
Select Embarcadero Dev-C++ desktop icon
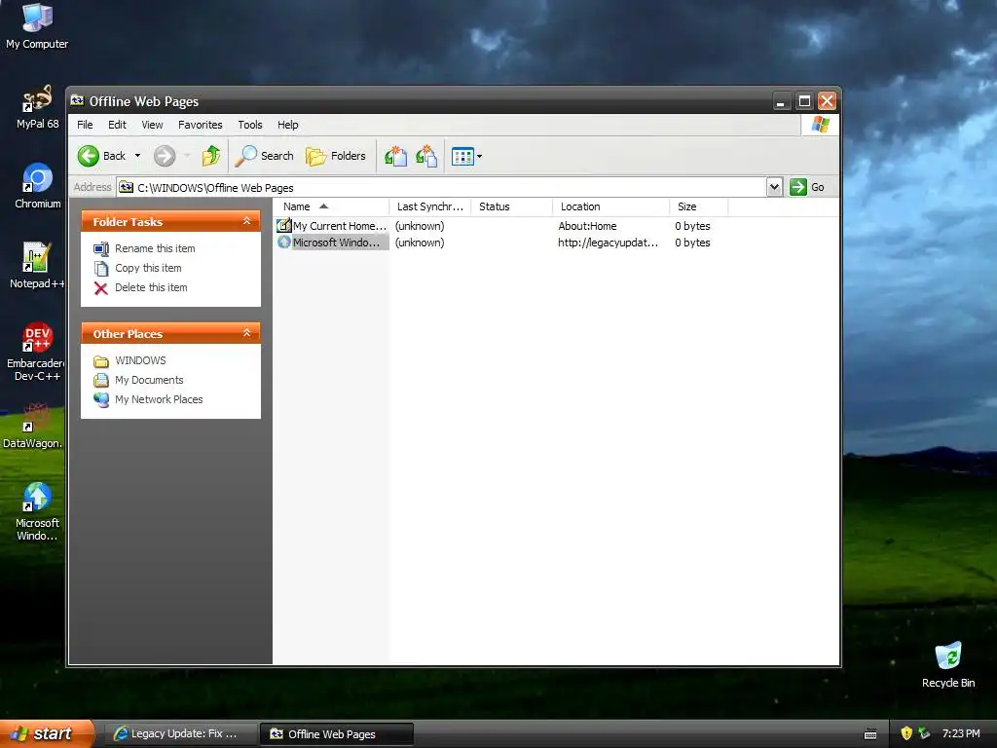37,352
